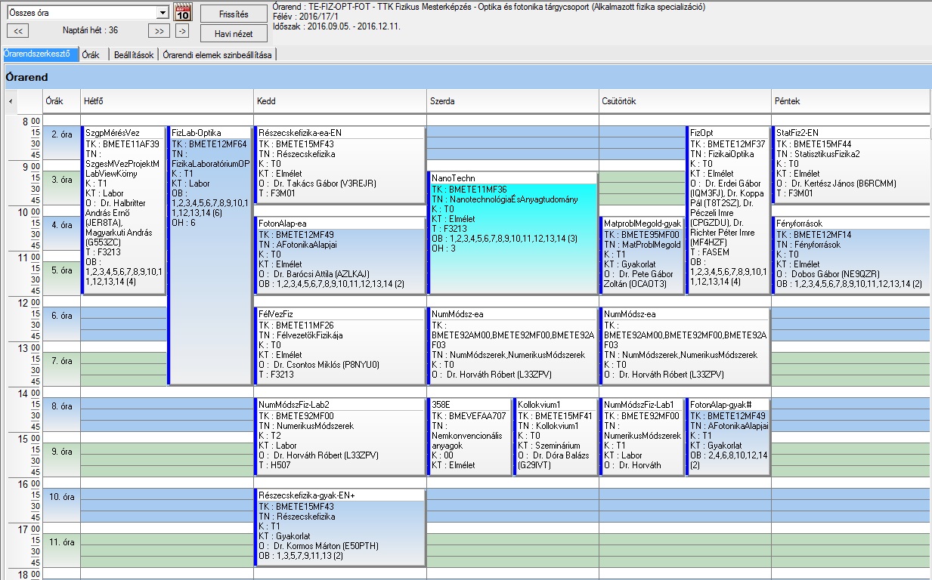Click the Péntek column header
This screenshot has height=580, width=932.
(x=851, y=101)
